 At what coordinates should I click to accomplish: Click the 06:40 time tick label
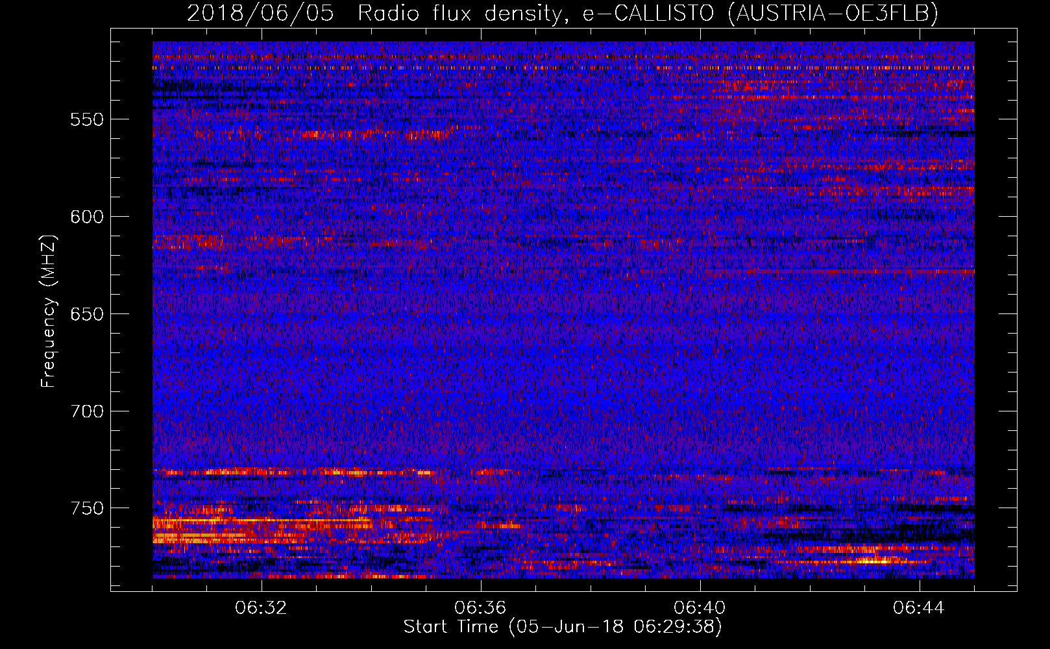(x=700, y=608)
